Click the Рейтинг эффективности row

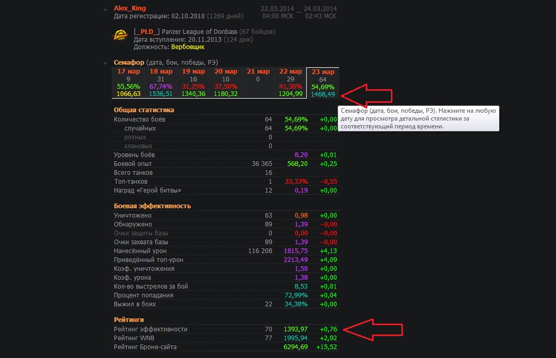[226, 329]
